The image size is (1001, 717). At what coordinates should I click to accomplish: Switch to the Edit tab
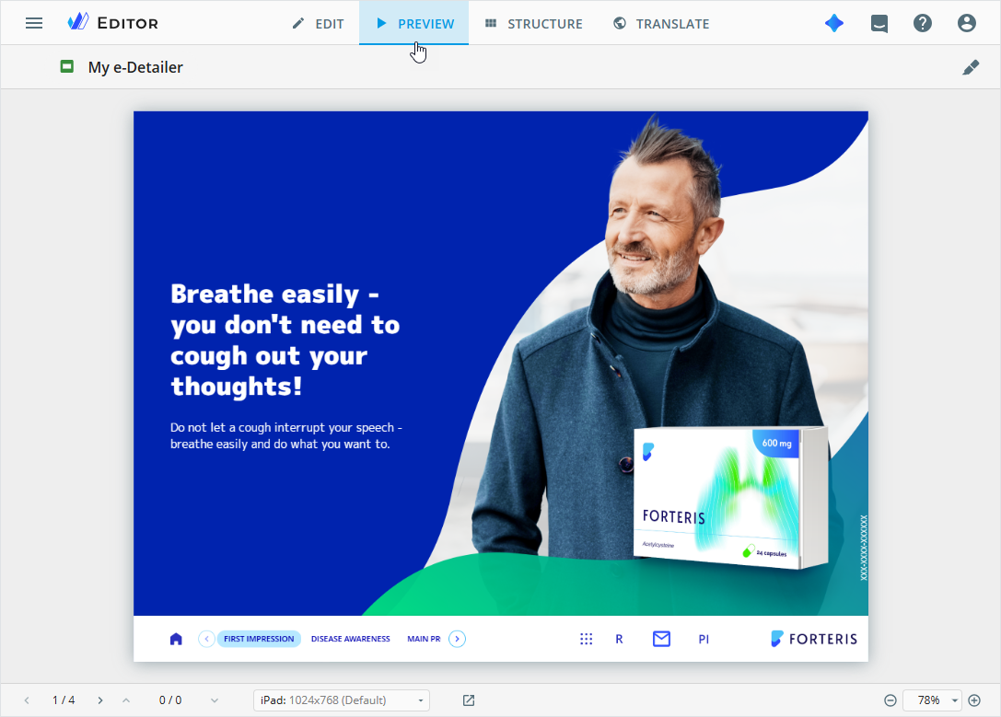pos(318,24)
